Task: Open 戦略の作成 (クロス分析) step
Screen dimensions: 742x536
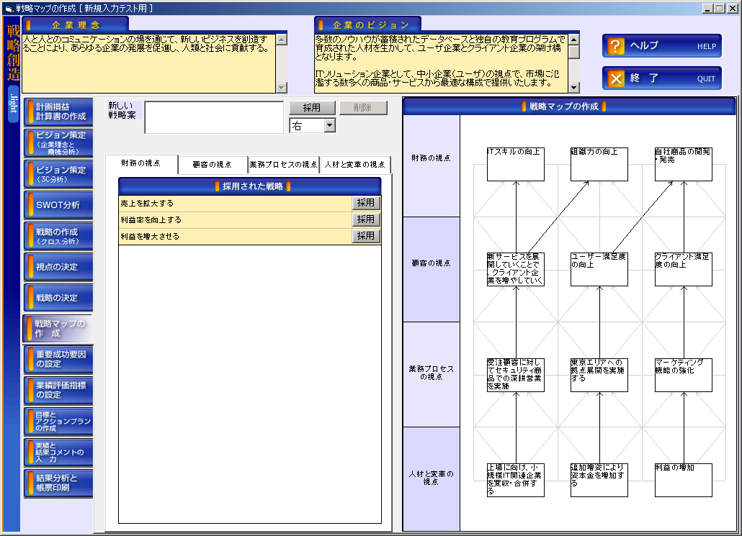Action: point(58,236)
